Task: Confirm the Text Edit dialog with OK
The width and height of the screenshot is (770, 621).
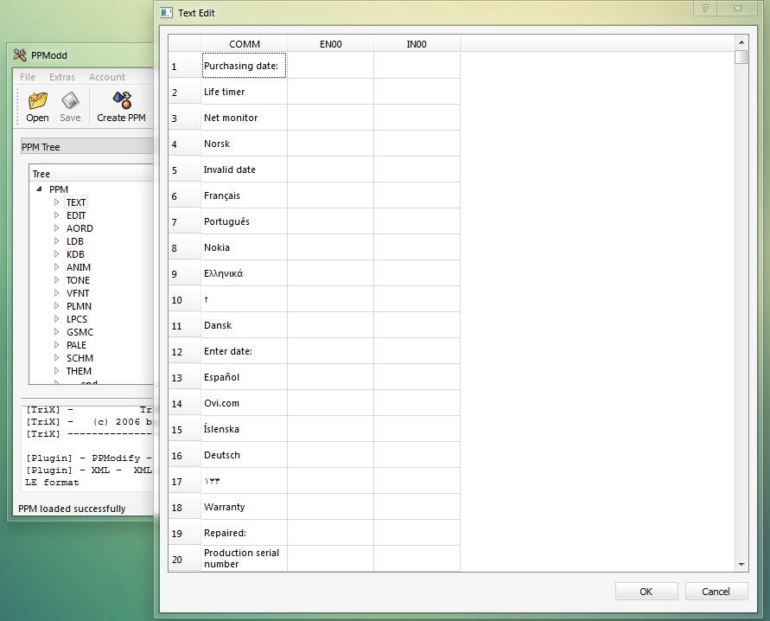Action: pos(646,592)
